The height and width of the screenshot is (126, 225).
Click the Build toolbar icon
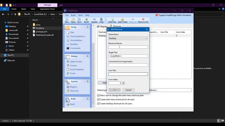[x=86, y=20]
